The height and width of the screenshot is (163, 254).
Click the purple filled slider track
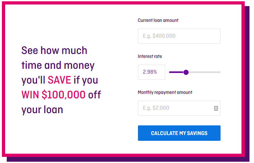176,72
